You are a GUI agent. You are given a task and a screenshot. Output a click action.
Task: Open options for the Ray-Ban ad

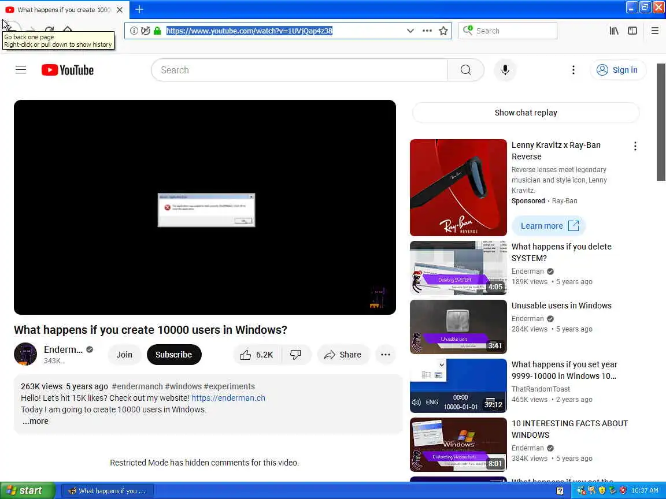(635, 146)
